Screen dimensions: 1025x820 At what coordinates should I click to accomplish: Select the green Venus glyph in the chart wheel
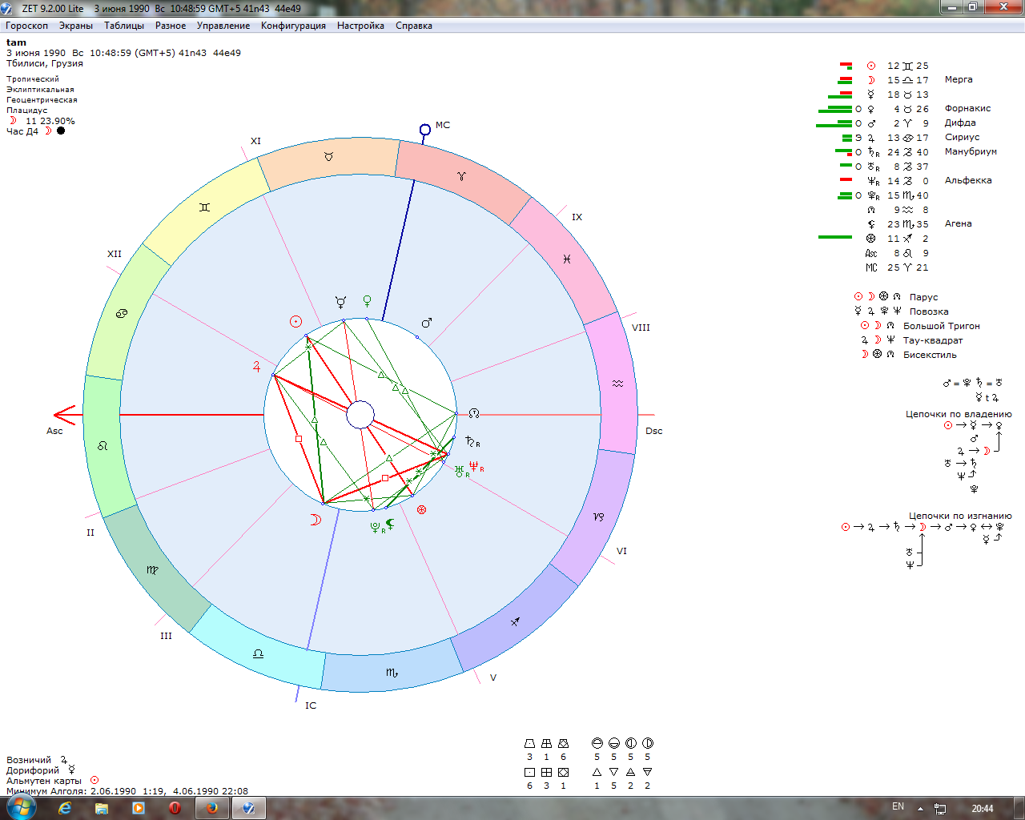click(367, 301)
